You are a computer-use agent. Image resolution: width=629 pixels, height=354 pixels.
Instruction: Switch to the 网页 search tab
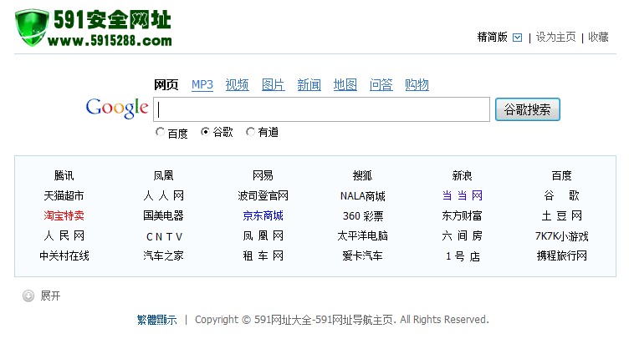[x=166, y=85]
